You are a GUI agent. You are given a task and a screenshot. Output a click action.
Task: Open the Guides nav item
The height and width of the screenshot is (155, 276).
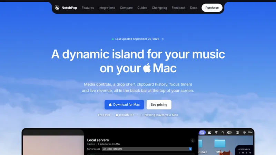pyautogui.click(x=142, y=8)
